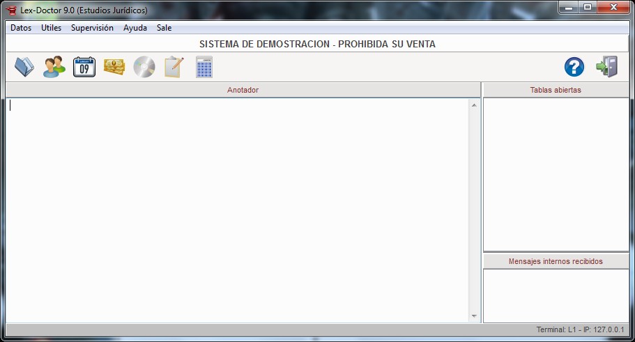Click the Lex-Doctor title bar app icon

11,10
